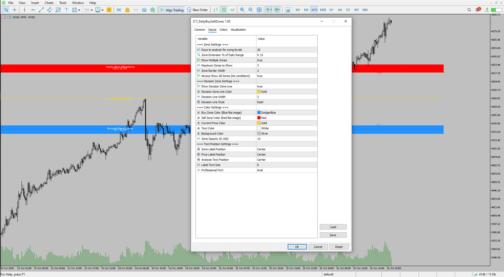Zoom out on the chart

point(251,10)
